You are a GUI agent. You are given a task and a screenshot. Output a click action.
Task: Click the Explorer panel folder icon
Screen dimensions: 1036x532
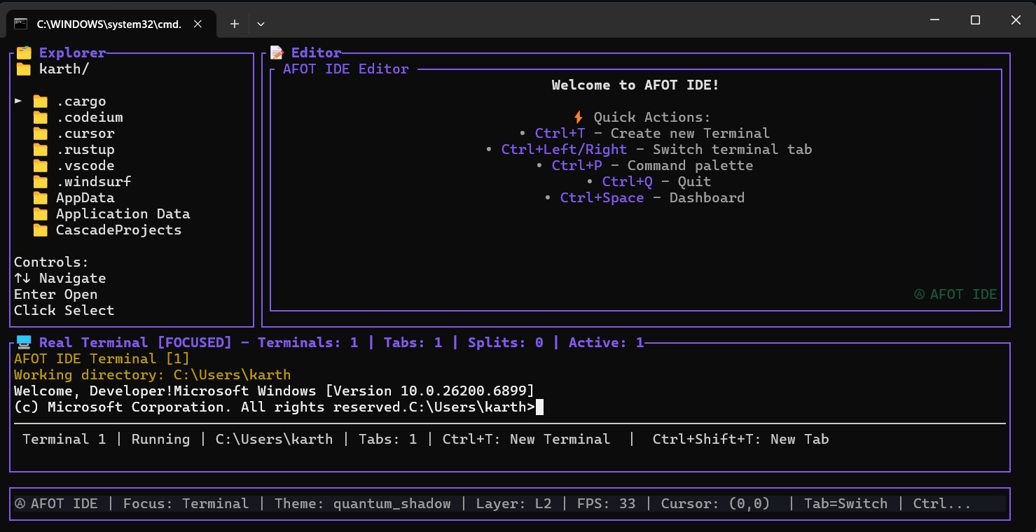pos(25,52)
